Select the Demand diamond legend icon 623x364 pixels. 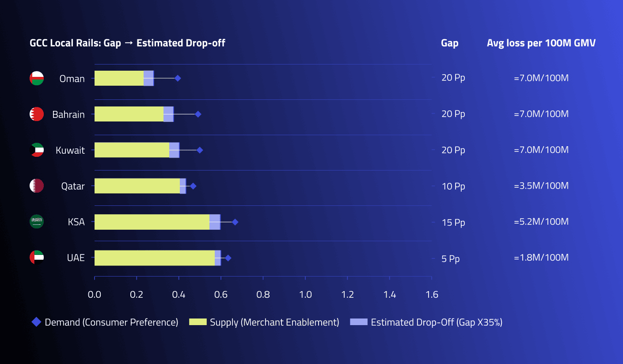click(36, 322)
